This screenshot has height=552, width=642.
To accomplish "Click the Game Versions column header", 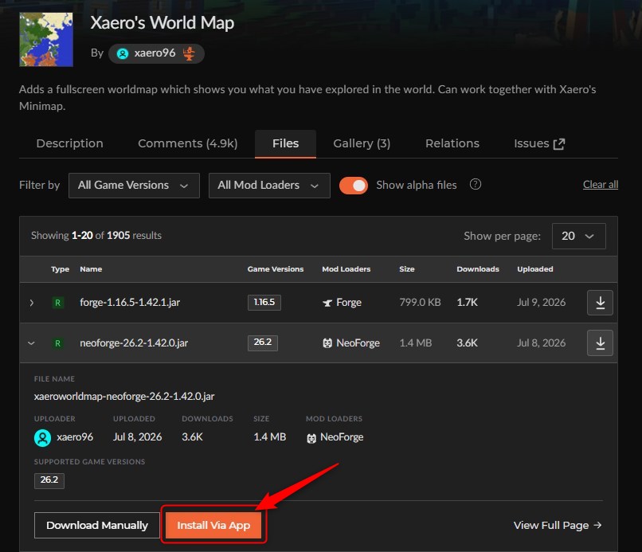I will [x=276, y=269].
